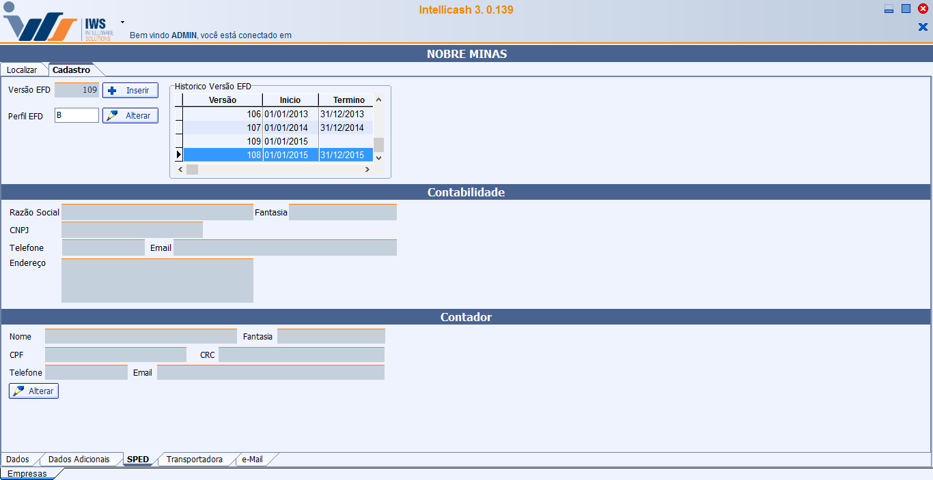Click the Email field in Contabilidade
Screen dimensions: 933x480
[285, 247]
